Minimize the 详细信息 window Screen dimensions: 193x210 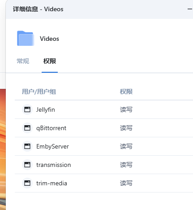click(x=190, y=9)
